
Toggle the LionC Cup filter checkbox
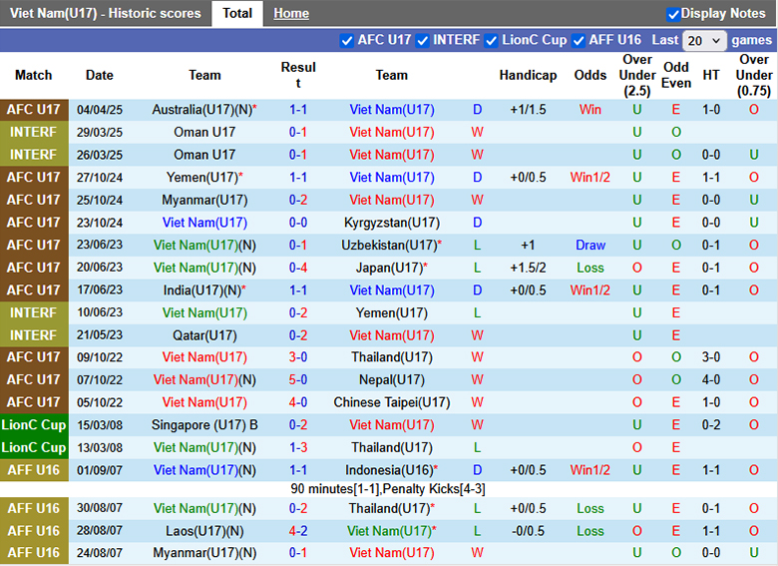[x=491, y=41]
